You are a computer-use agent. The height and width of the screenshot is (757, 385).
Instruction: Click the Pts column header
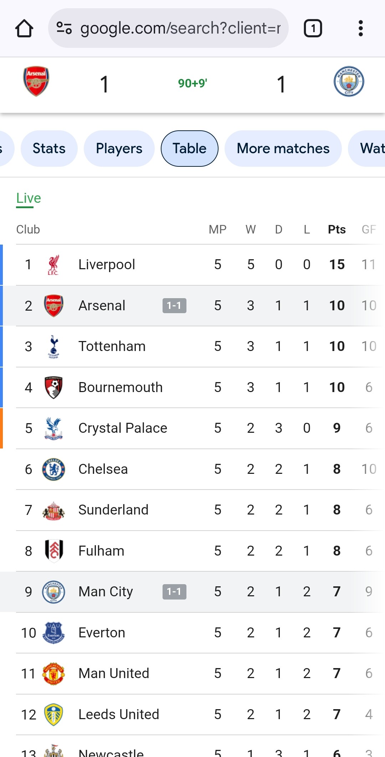point(337,229)
